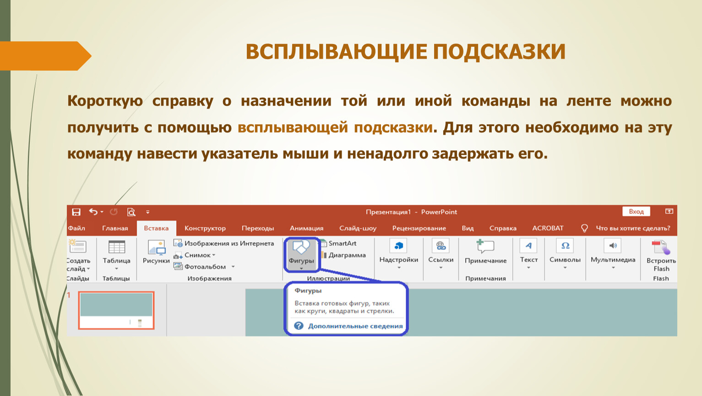The height and width of the screenshot is (396, 702).
Task: Open the Дополнительные сведения link
Action: pos(355,326)
